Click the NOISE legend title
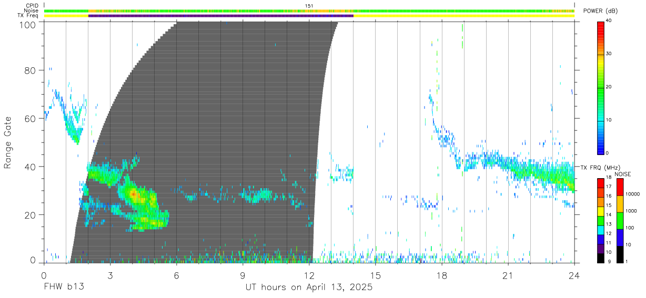Screen dimensions: 646x298 [x=623, y=174]
